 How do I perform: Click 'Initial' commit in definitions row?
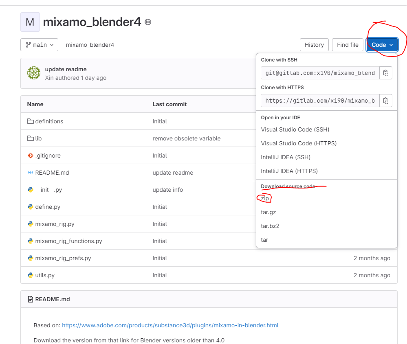click(160, 121)
